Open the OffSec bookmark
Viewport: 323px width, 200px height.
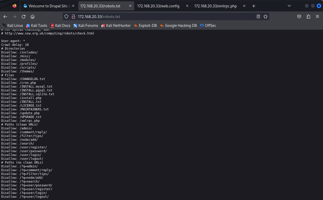click(x=208, y=26)
